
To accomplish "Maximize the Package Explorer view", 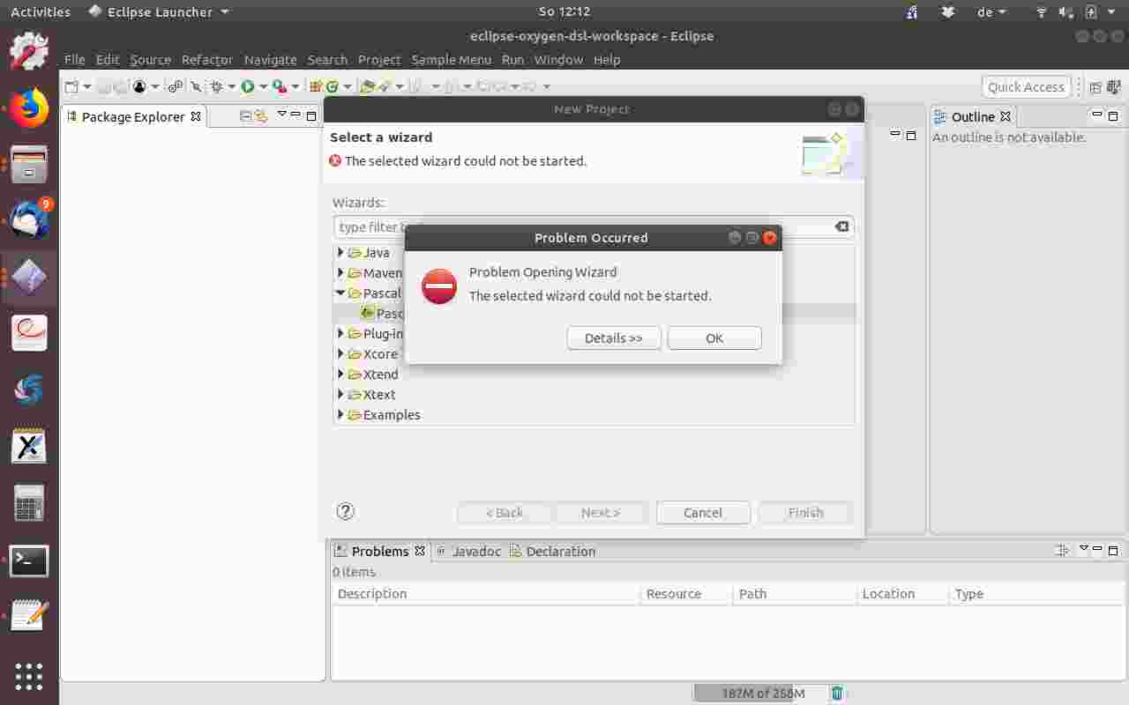I will (x=310, y=115).
